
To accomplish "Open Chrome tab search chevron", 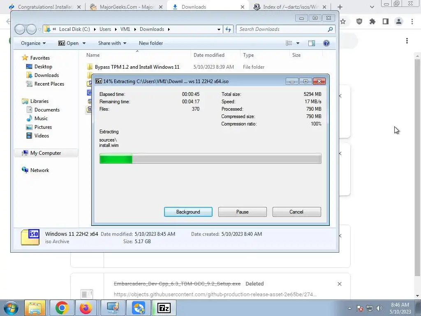I will coord(372,7).
